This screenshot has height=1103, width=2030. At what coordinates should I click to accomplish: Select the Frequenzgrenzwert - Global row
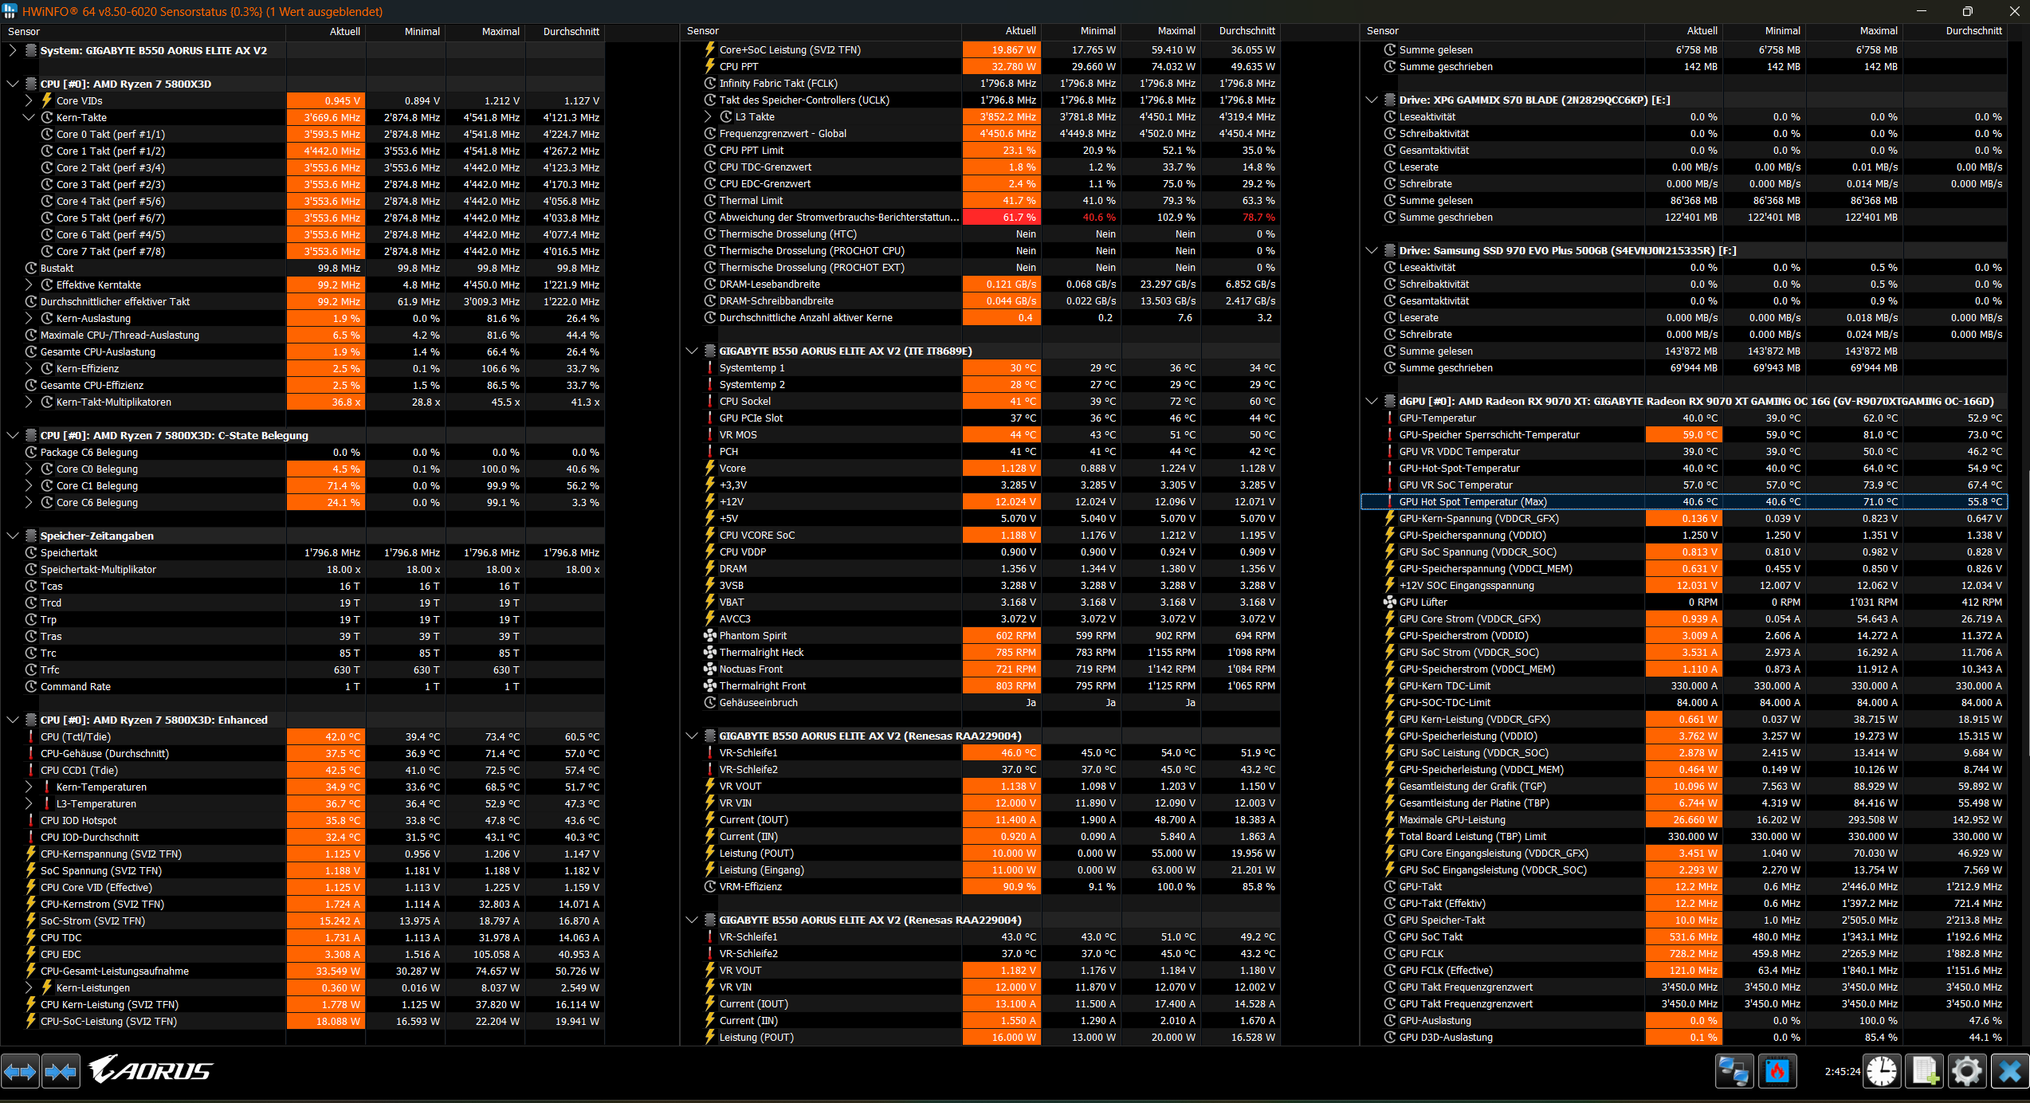point(981,133)
